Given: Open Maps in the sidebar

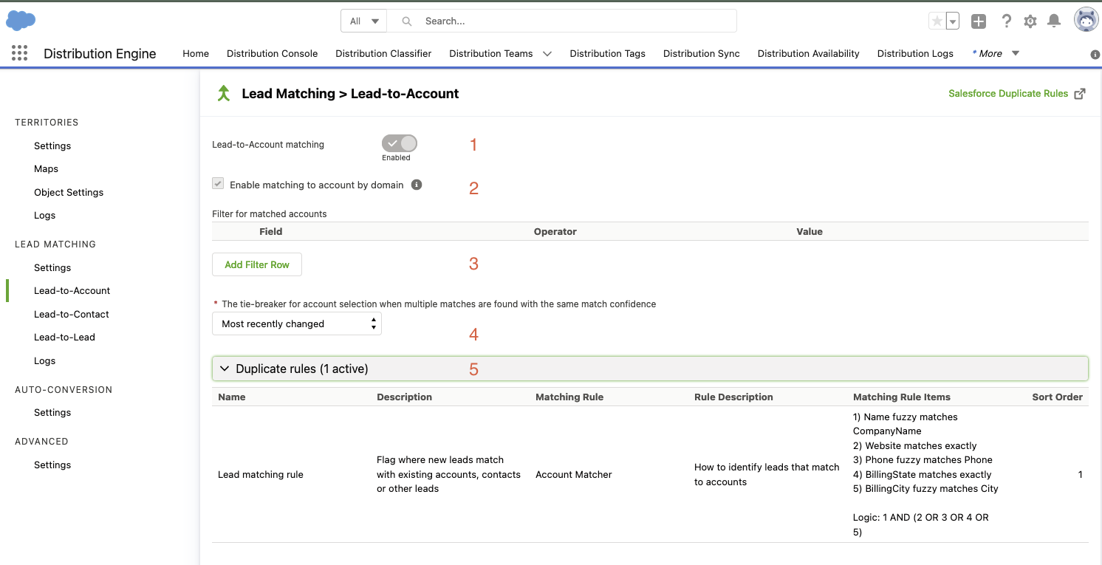Looking at the screenshot, I should click(x=46, y=168).
